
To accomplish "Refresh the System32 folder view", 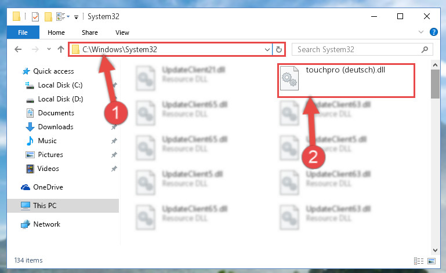I will pyautogui.click(x=279, y=49).
